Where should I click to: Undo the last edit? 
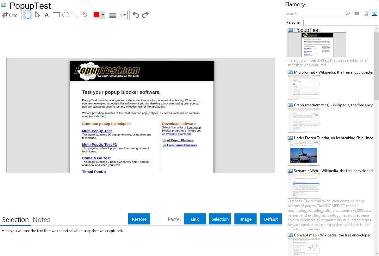pyautogui.click(x=136, y=15)
